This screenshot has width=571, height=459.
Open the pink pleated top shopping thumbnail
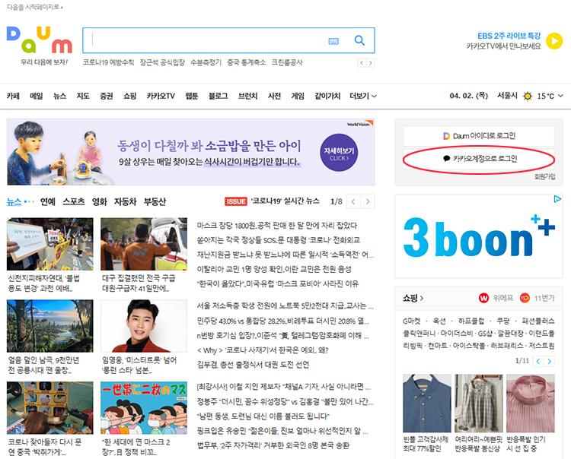point(531,404)
